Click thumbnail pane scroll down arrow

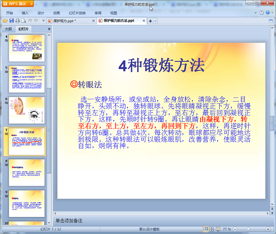[x=49, y=223]
